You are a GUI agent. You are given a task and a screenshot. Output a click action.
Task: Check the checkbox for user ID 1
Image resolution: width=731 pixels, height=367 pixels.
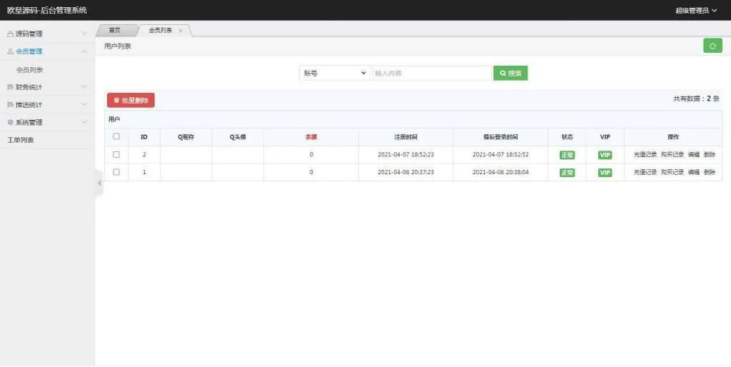(116, 172)
